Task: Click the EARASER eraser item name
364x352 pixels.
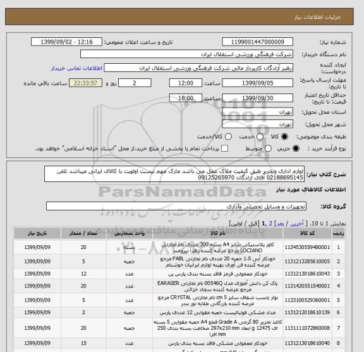Action: tap(218, 286)
